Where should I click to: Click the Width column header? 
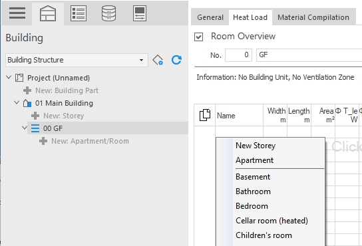275,115
